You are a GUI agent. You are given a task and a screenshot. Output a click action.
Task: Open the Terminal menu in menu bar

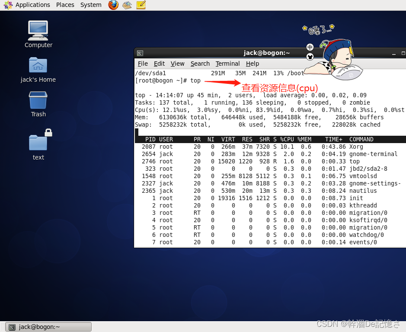227,64
